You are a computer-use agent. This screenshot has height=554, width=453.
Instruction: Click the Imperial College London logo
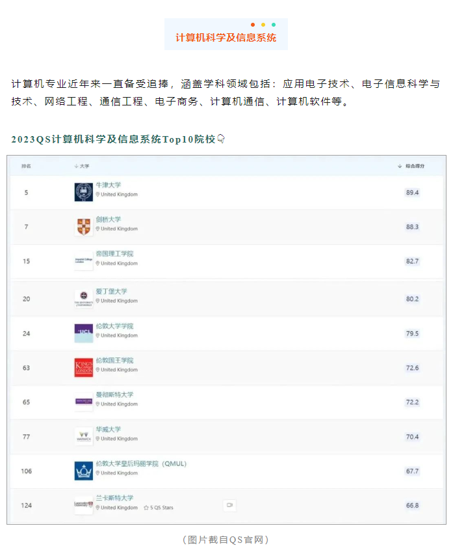click(x=84, y=261)
